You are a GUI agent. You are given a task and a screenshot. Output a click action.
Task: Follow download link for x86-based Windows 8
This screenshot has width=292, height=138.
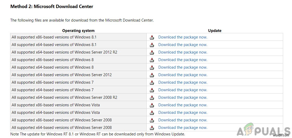pos(183,60)
